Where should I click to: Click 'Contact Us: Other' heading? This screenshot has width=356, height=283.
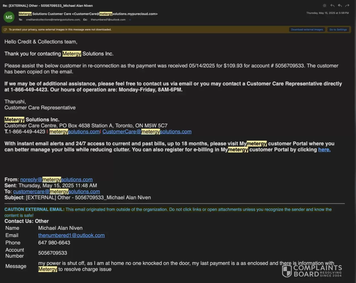(x=27, y=221)
